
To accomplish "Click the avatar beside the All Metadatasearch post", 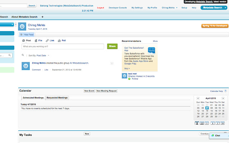I will pyautogui.click(x=25, y=66).
